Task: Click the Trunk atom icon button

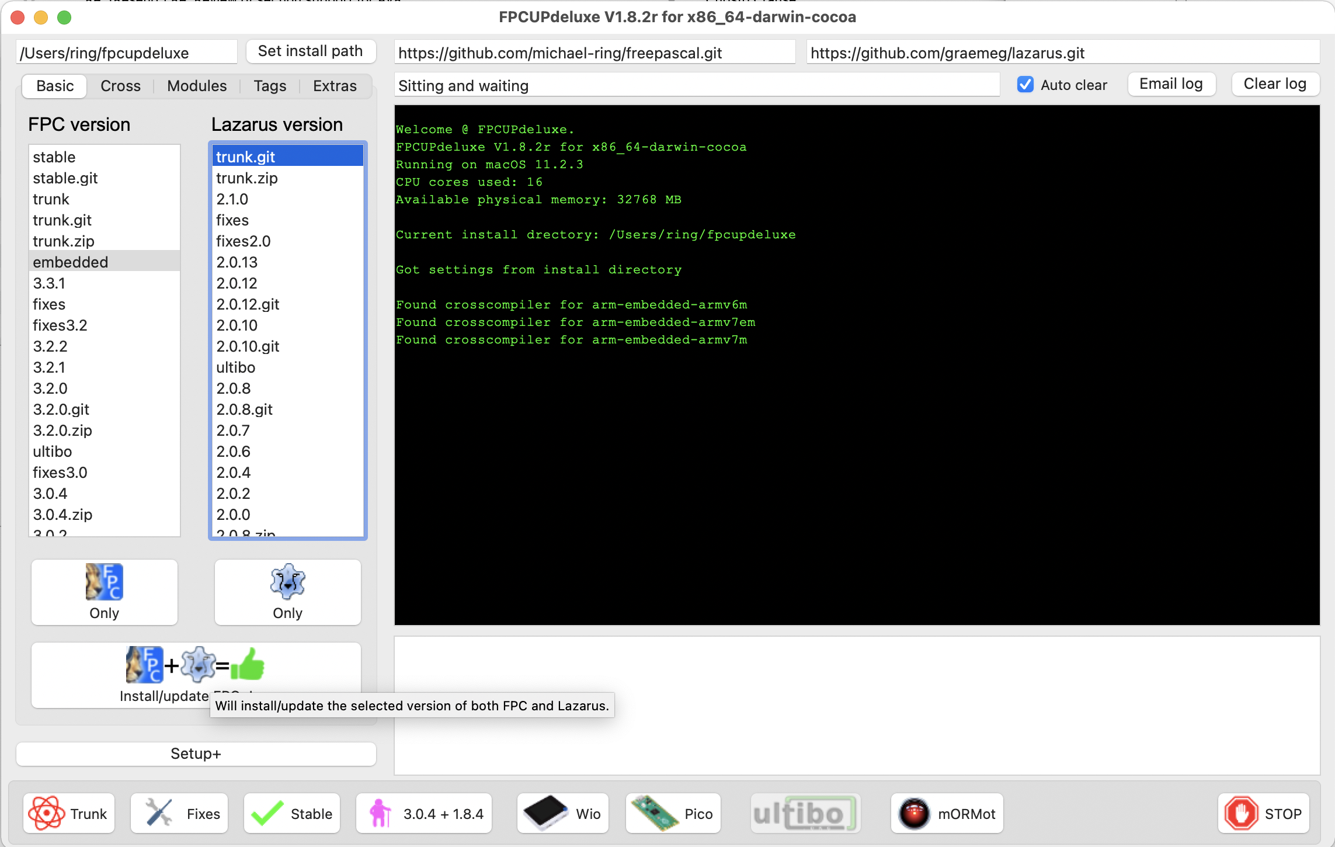Action: tap(69, 813)
